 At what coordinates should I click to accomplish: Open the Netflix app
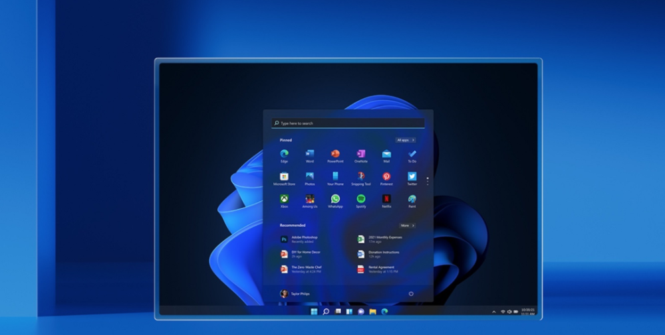(x=386, y=201)
